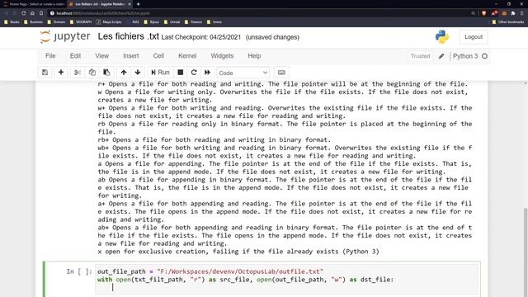Viewport: 528px width, 297px height.
Task: Reload the page in browser
Action: click(24, 13)
